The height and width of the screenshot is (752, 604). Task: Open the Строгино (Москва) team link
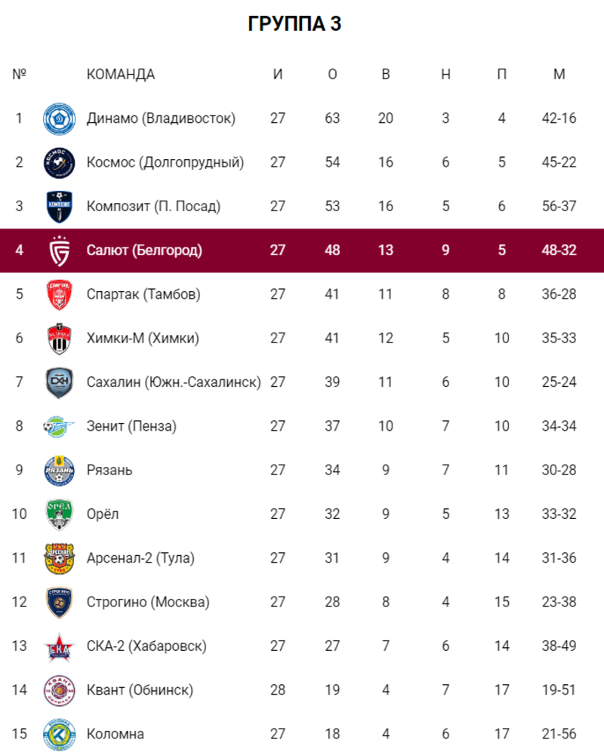[148, 602]
